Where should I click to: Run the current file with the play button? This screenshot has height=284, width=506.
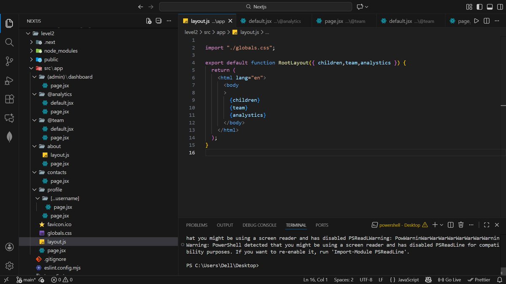476,21
